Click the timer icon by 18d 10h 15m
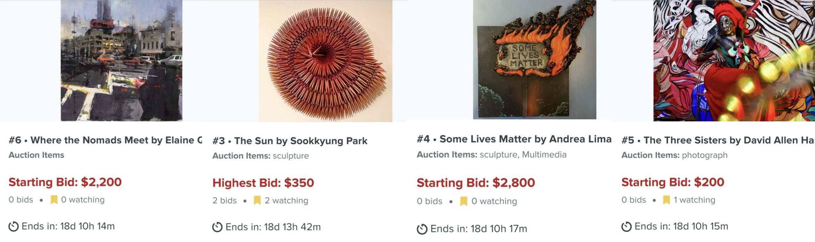The image size is (815, 242). tap(626, 227)
